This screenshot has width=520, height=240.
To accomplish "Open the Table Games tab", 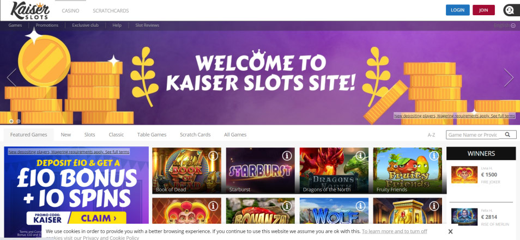I will click(x=152, y=135).
